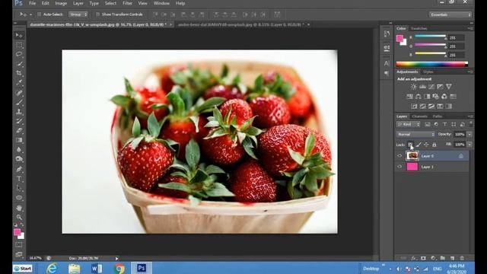
Task: Open the Filter menu
Action: 127,3
